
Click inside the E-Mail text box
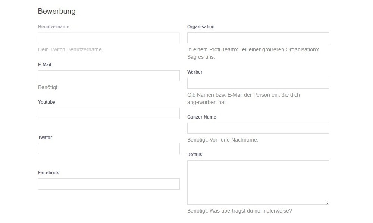click(x=109, y=75)
